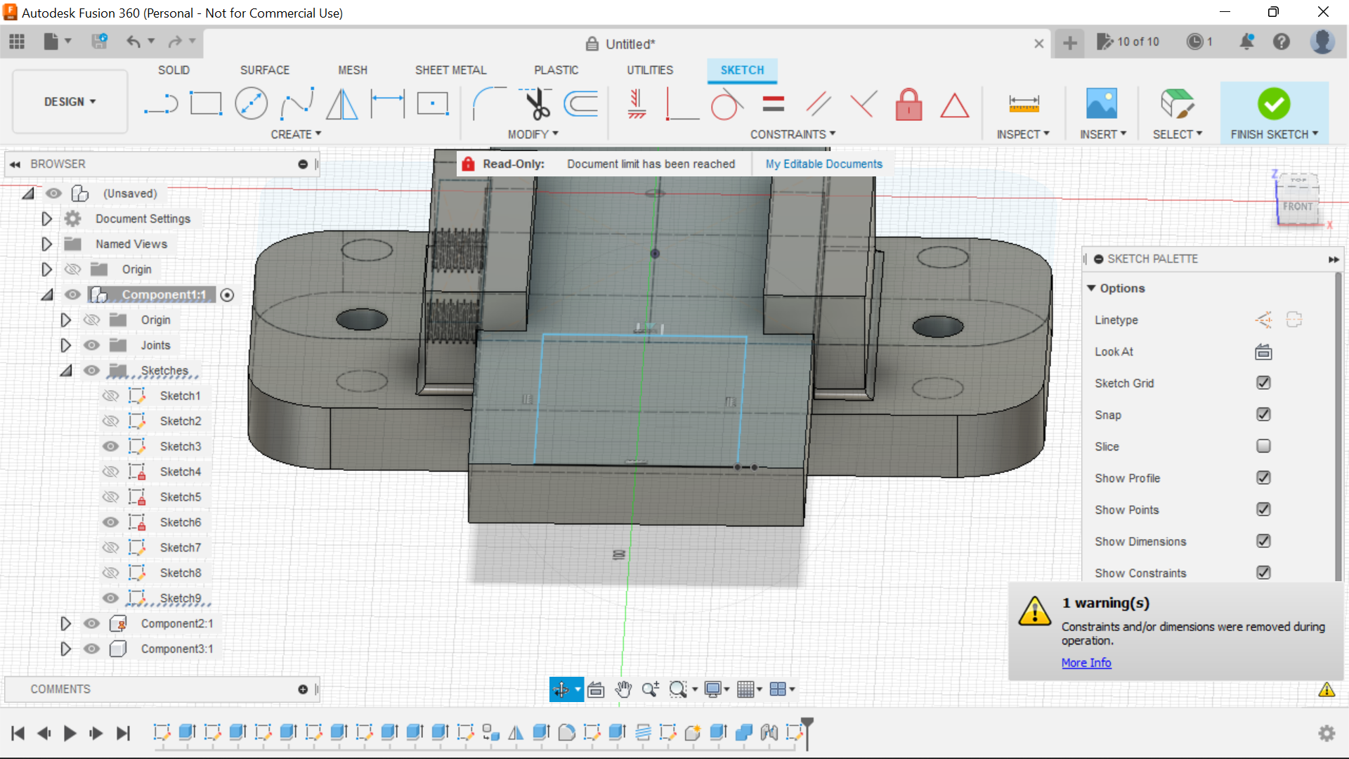Expand the Origin folder under Component1:1
The height and width of the screenshot is (759, 1349).
(x=65, y=319)
